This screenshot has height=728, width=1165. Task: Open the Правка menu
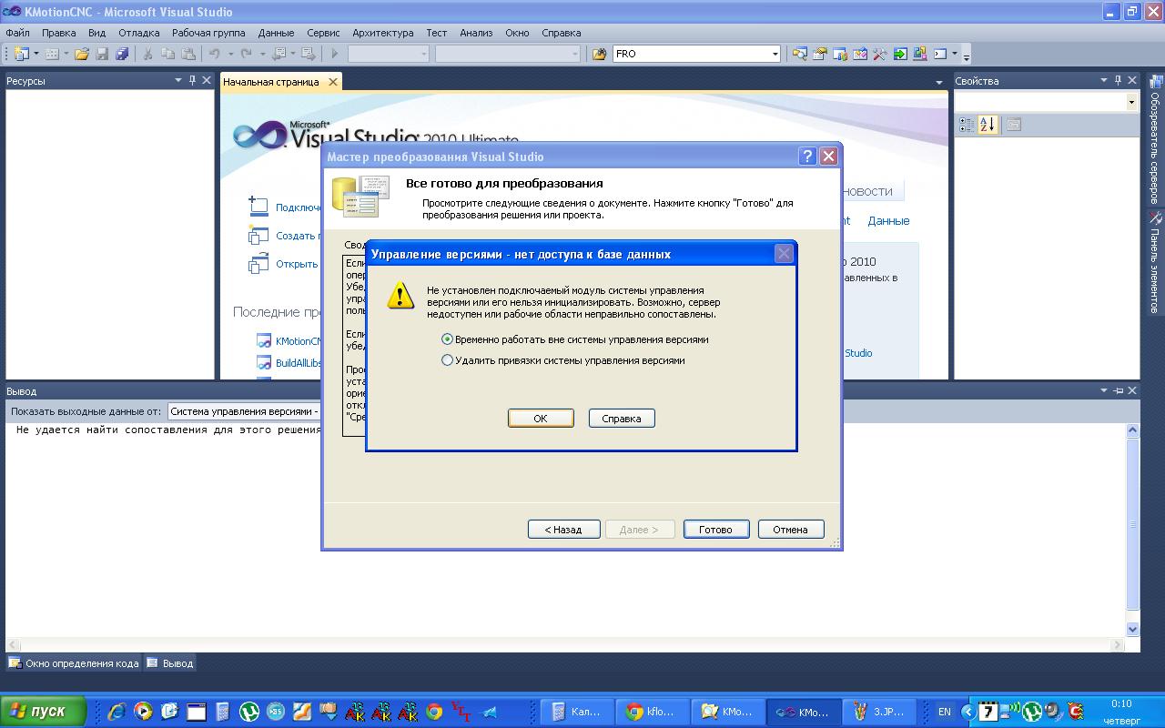point(59,33)
